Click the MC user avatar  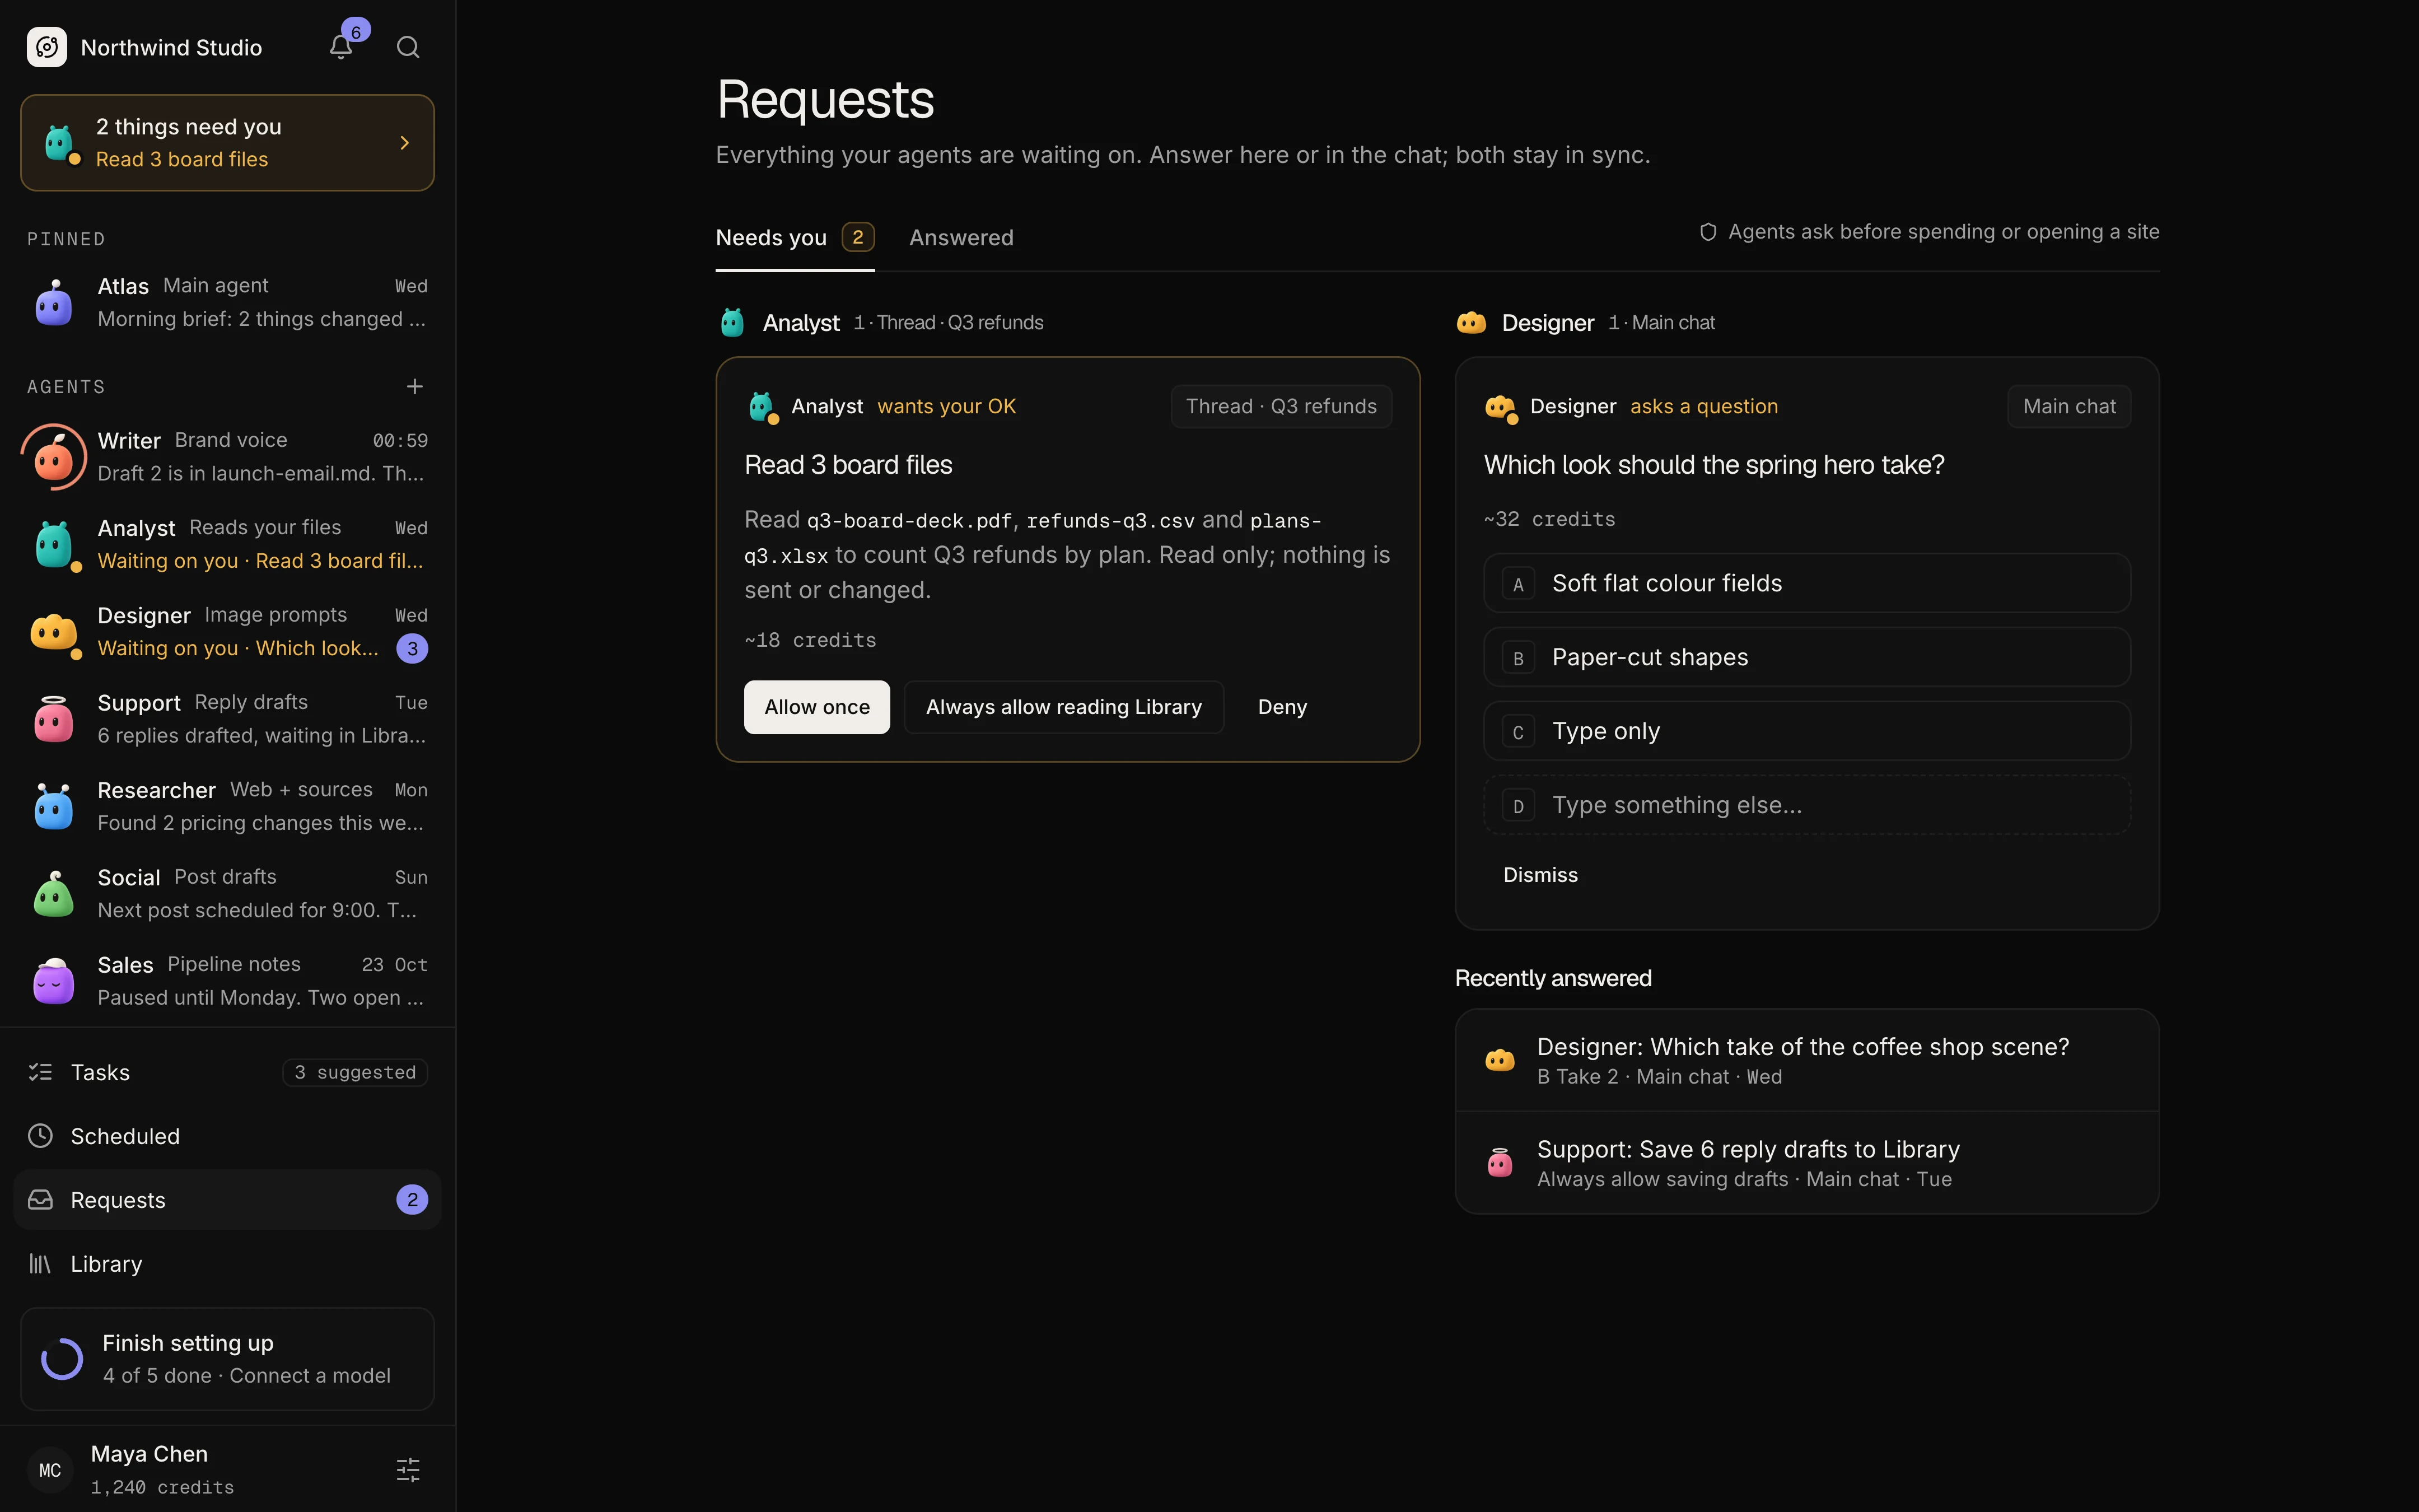coord(50,1470)
